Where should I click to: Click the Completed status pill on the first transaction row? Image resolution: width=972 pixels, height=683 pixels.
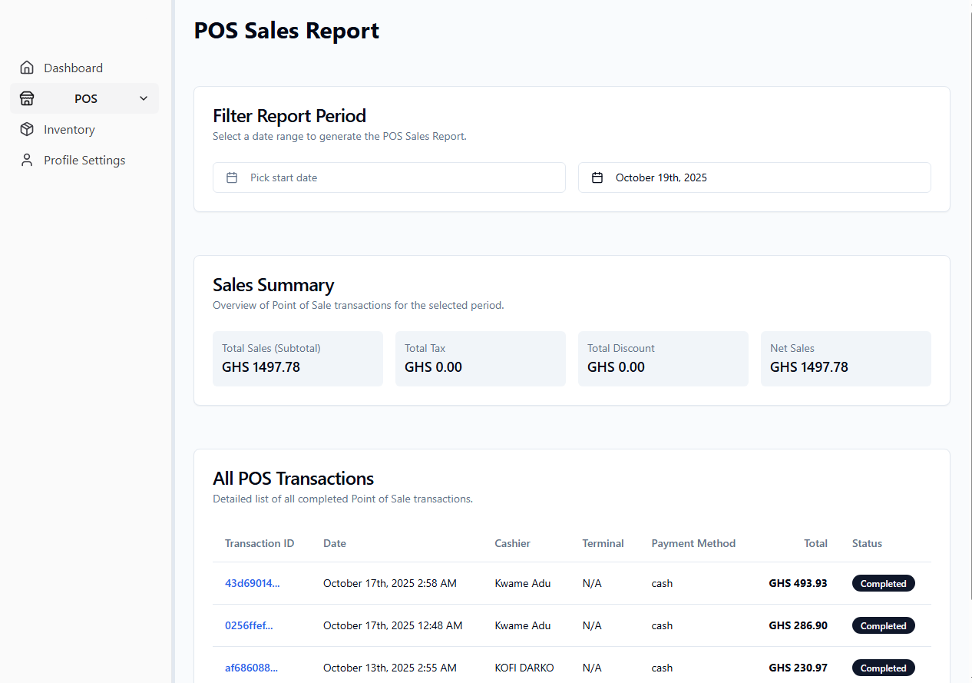point(883,583)
